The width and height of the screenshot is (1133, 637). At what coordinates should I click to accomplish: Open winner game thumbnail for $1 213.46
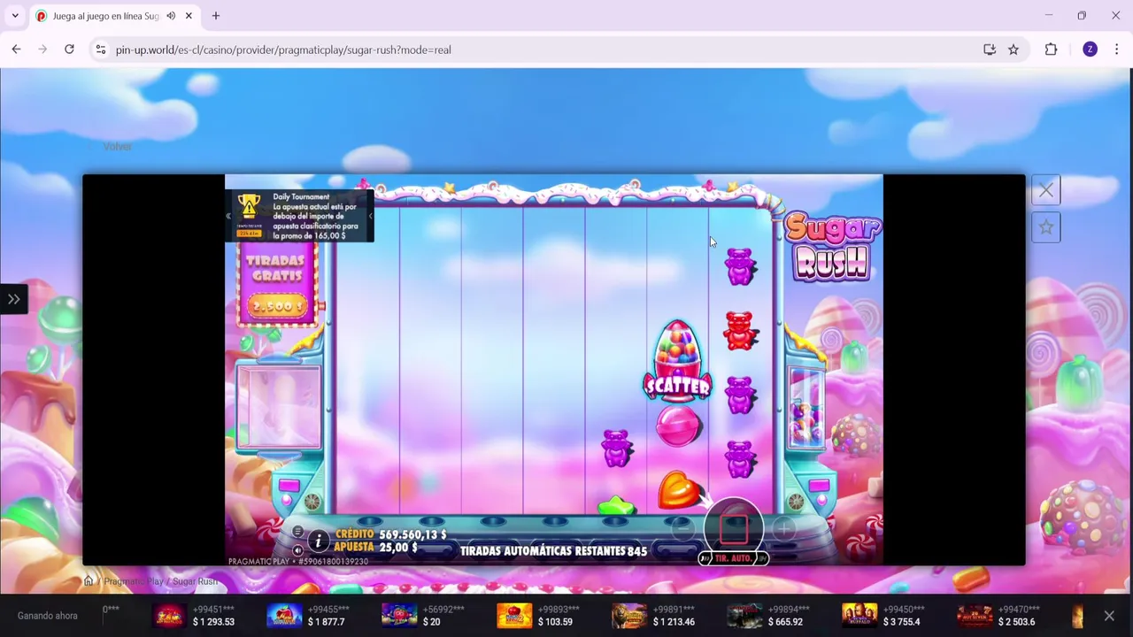(x=629, y=616)
